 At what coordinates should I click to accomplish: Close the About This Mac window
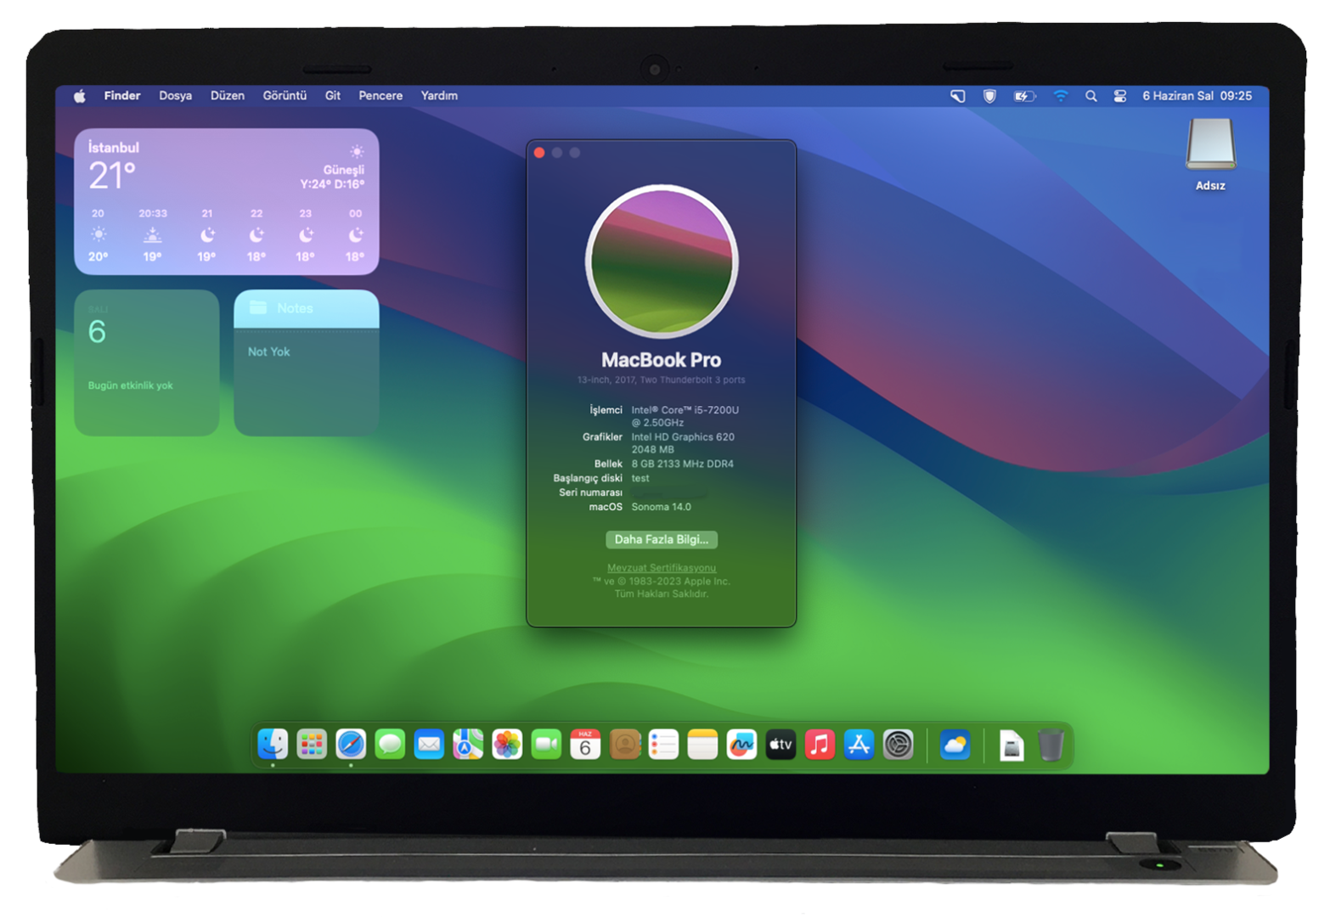pos(539,153)
